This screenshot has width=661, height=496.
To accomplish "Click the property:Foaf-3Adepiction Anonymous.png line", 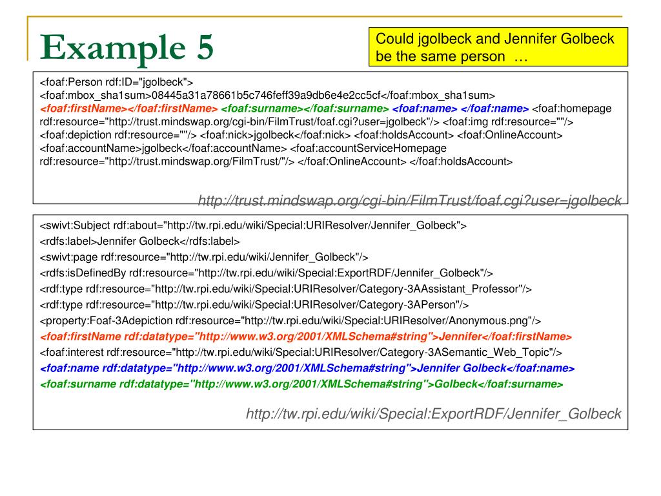I will tap(290, 320).
